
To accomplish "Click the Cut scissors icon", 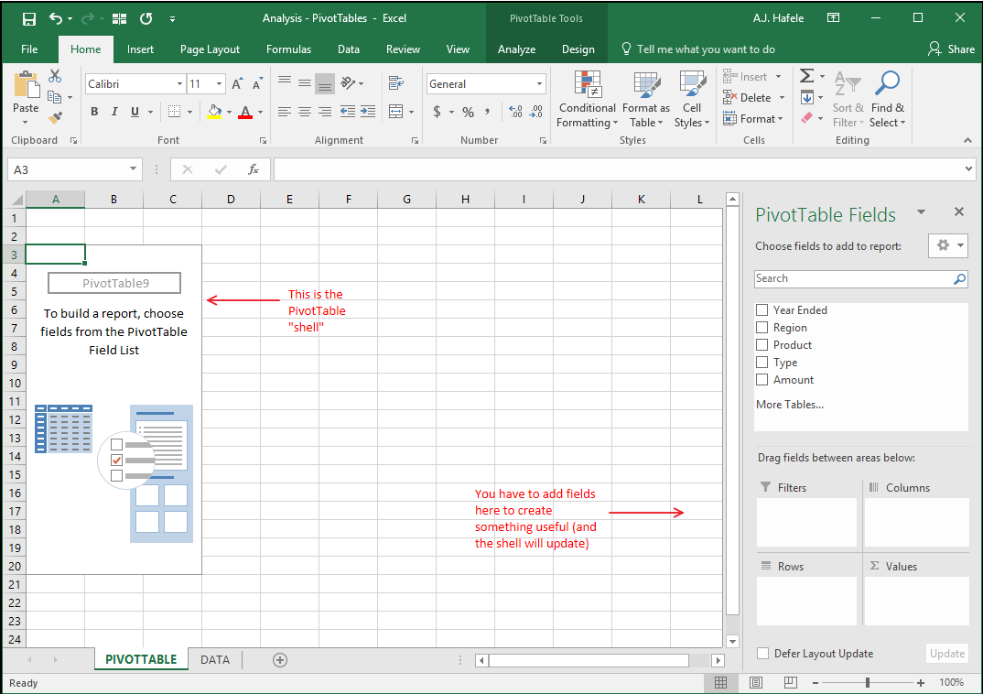I will pyautogui.click(x=55, y=76).
